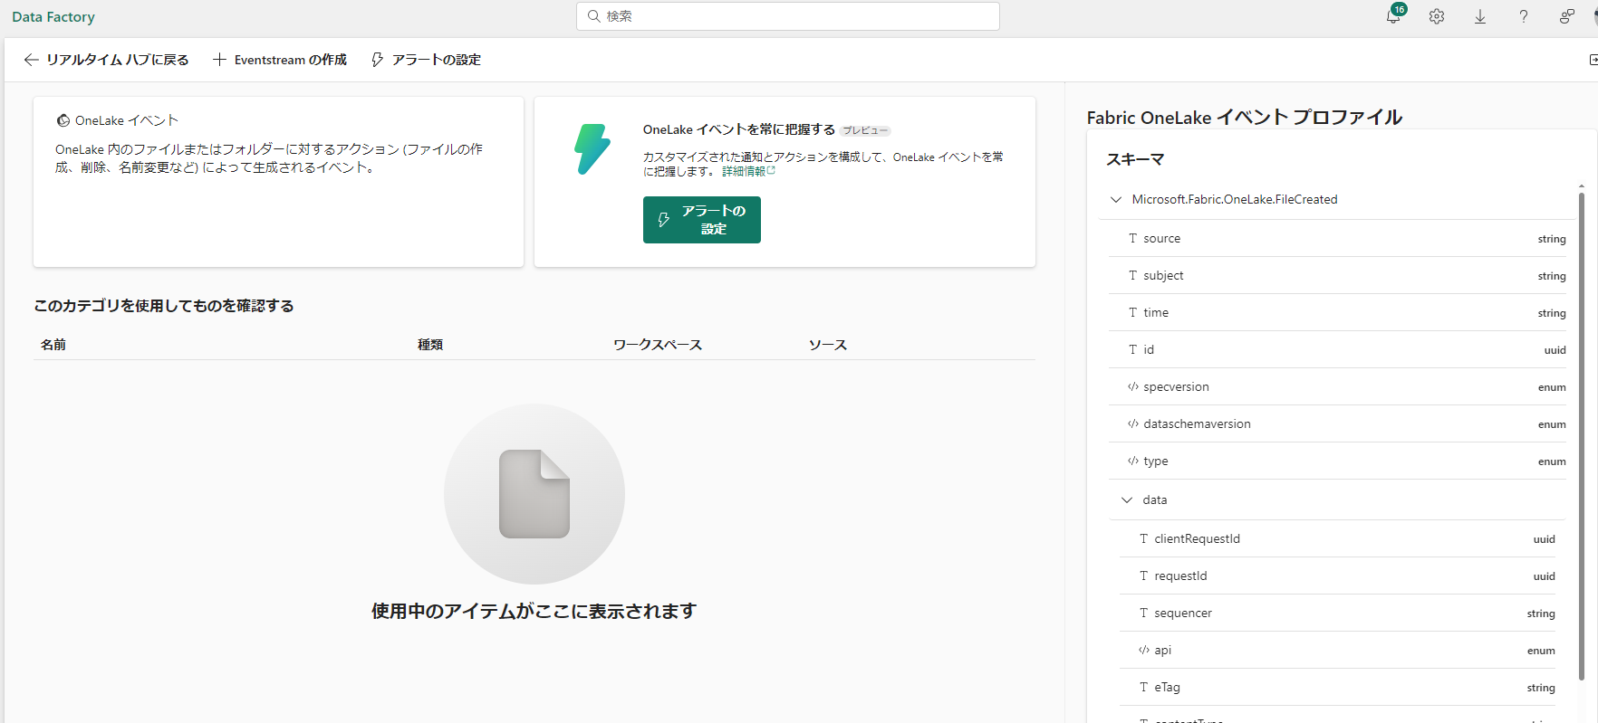Click the Fabric OneLake イベント プロファイル title

pyautogui.click(x=1245, y=118)
